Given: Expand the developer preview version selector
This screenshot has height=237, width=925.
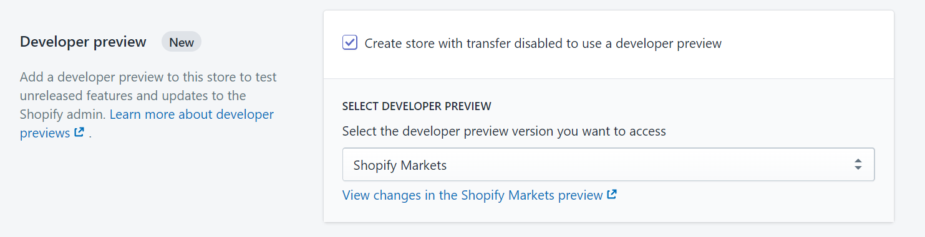Looking at the screenshot, I should coord(608,165).
